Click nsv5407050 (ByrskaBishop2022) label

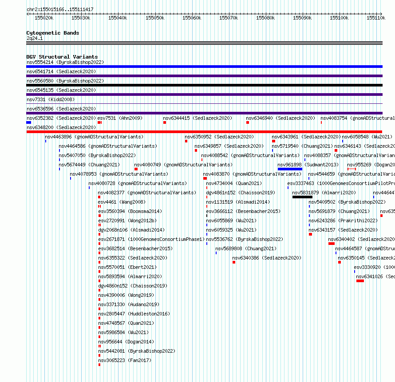tap(97, 155)
